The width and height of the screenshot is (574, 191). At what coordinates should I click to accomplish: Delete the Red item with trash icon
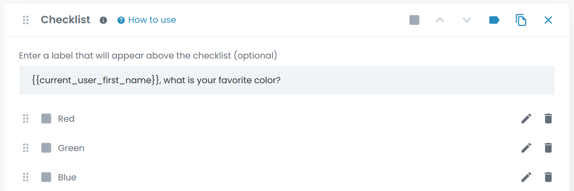(548, 119)
